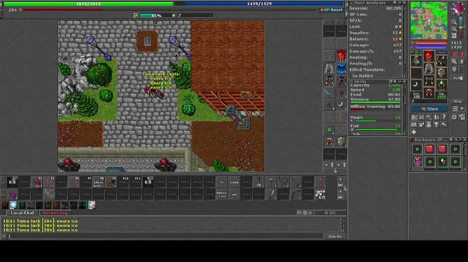Click the armor slot in equipment panel
This screenshot has height=262, width=468.
coord(429,69)
